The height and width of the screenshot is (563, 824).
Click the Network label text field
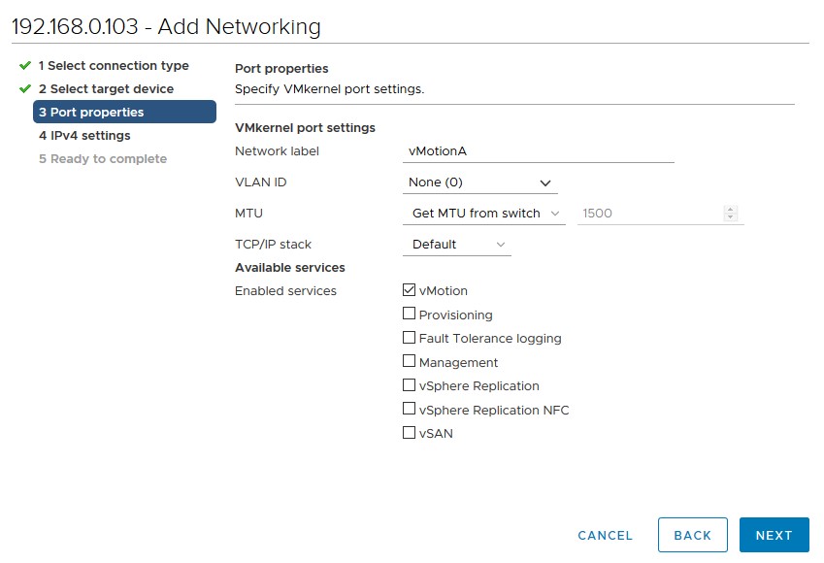point(538,151)
